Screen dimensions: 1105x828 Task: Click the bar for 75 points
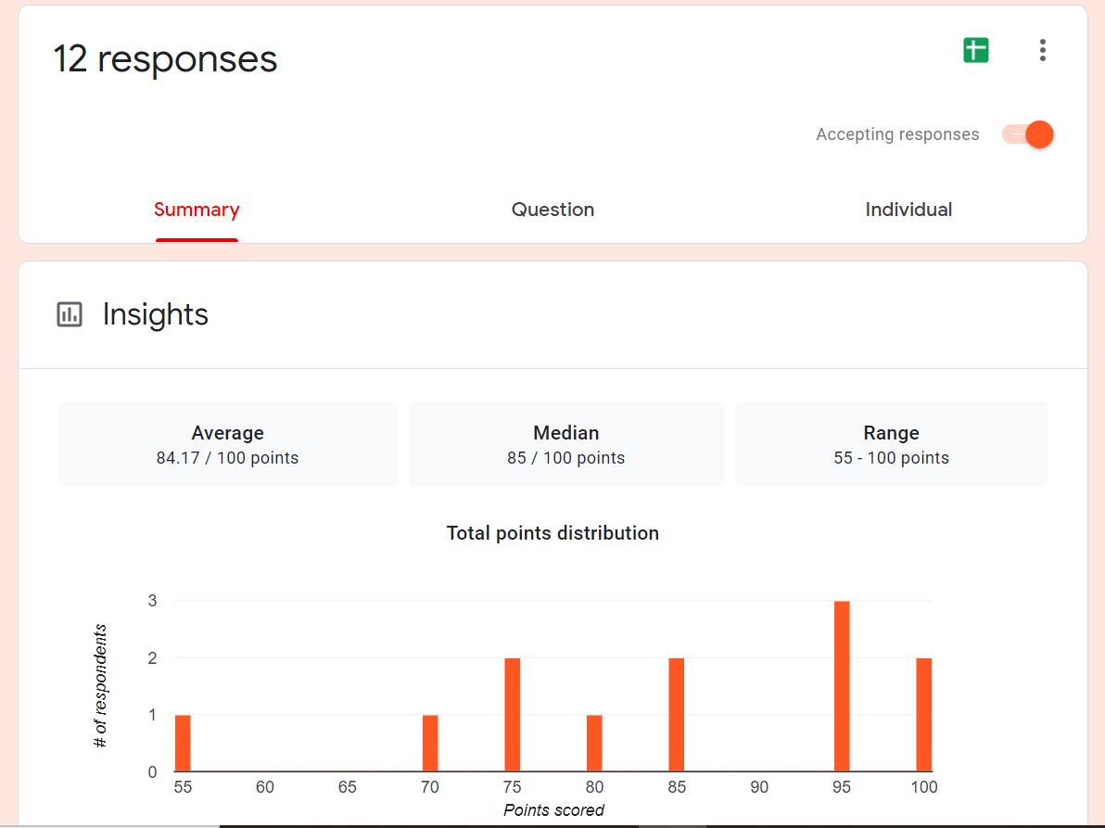click(512, 714)
